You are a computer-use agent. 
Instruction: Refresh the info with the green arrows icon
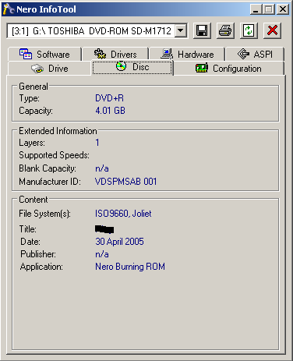[249, 30]
